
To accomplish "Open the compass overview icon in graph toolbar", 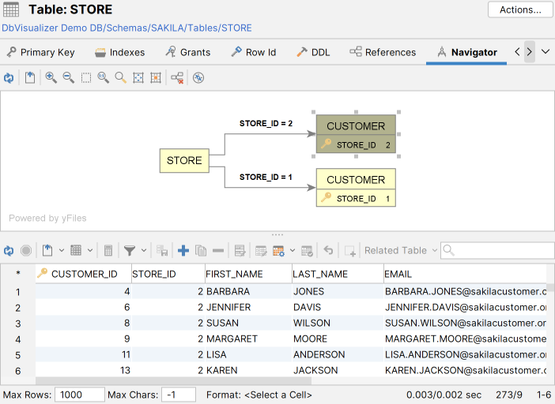I will click(x=198, y=77).
